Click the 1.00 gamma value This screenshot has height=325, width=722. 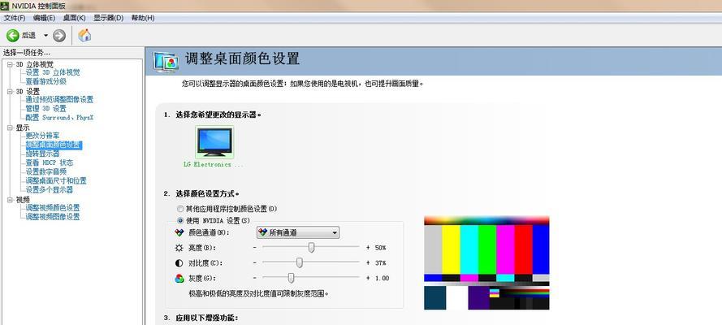click(382, 278)
